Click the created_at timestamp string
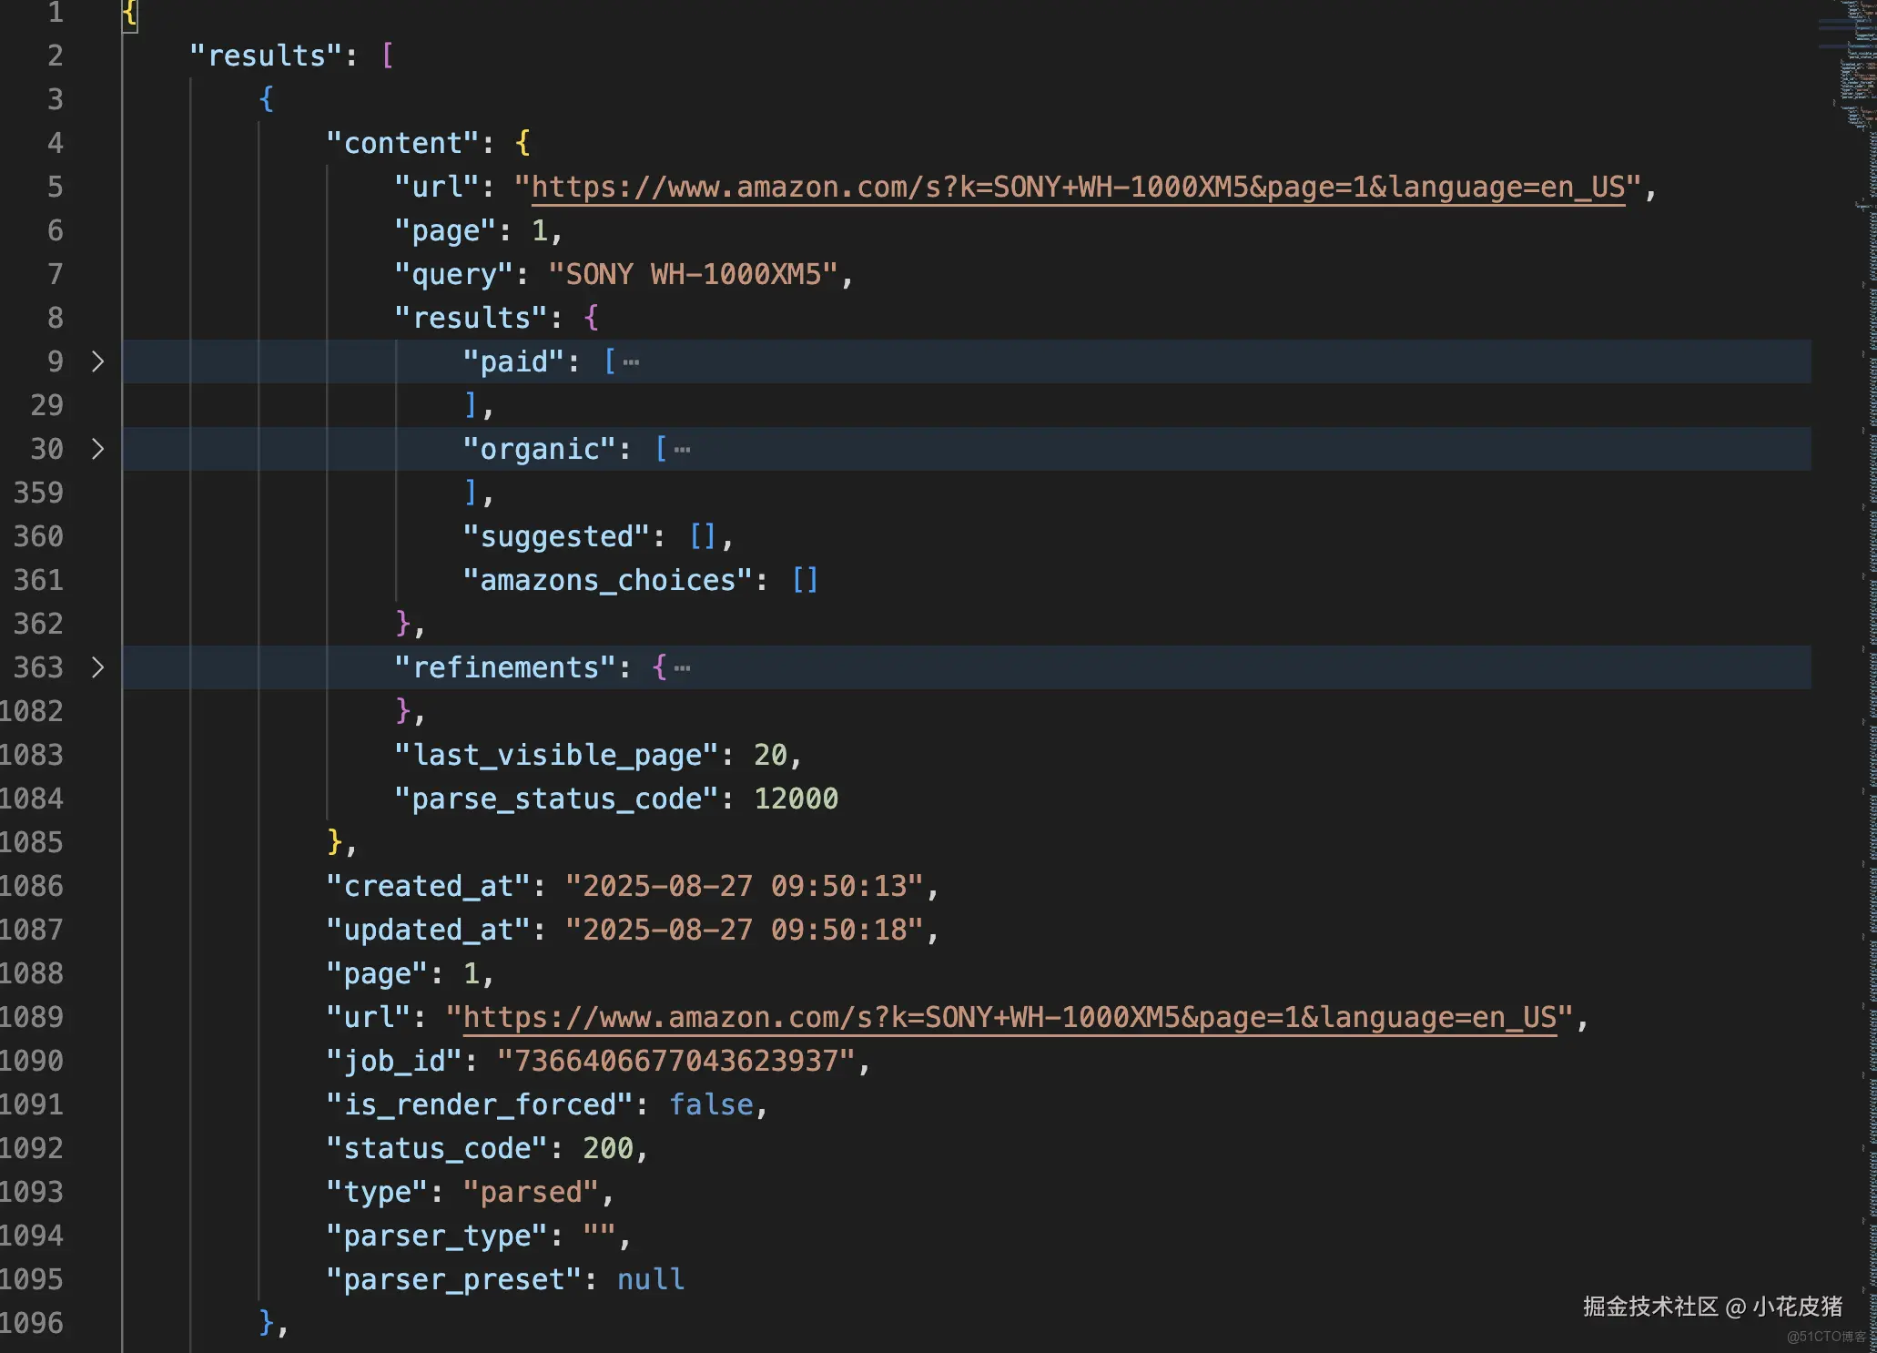This screenshot has height=1353, width=1877. tap(744, 886)
